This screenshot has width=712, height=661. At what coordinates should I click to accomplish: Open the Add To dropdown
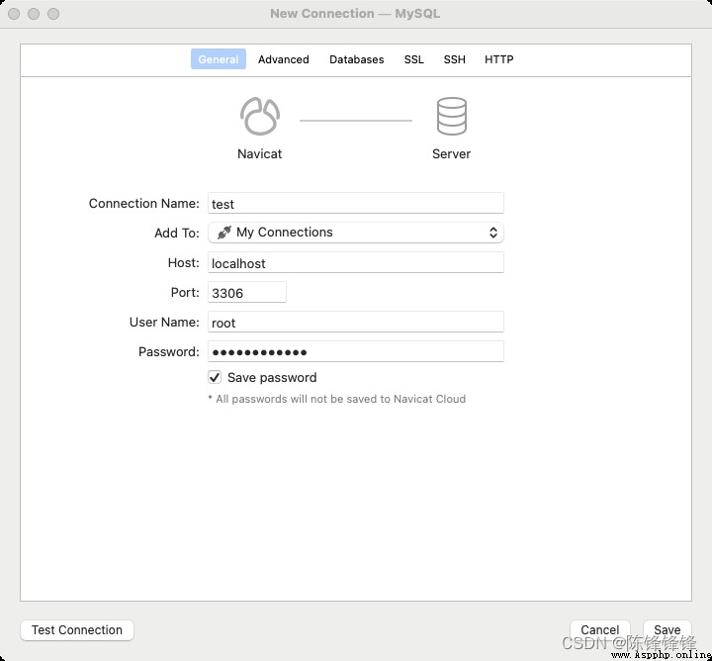pos(356,233)
